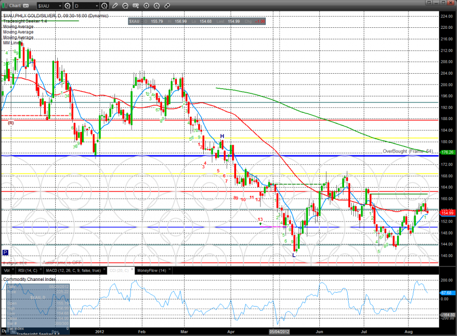Click the 154.99 current price marker
The image size is (457, 336).
pyautogui.click(x=447, y=212)
